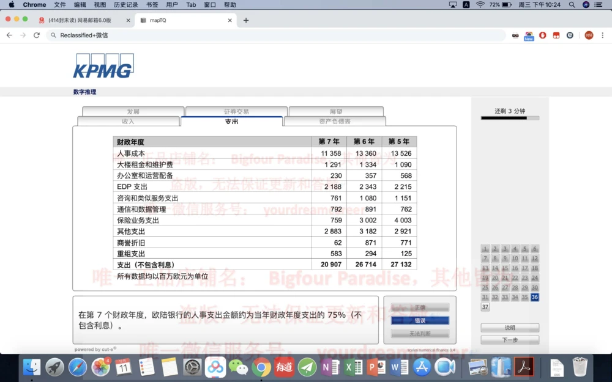
Task: Switch to the 收入 tab
Action: (x=129, y=121)
